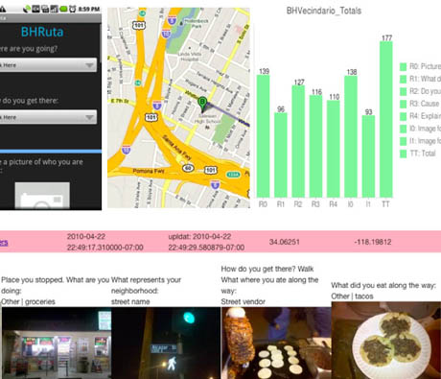This screenshot has width=441, height=379.
Task: Toggle the R0: Picture legend square
Action: (404, 66)
